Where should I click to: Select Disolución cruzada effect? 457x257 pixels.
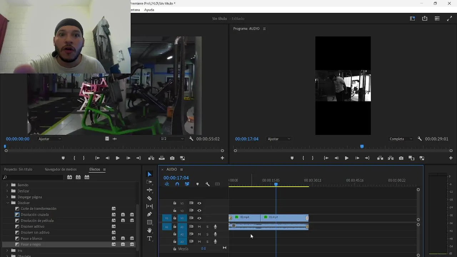35,215
